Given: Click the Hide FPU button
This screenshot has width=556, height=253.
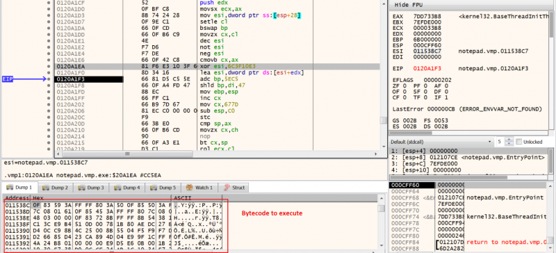Looking at the screenshot, I should pyautogui.click(x=409, y=5).
